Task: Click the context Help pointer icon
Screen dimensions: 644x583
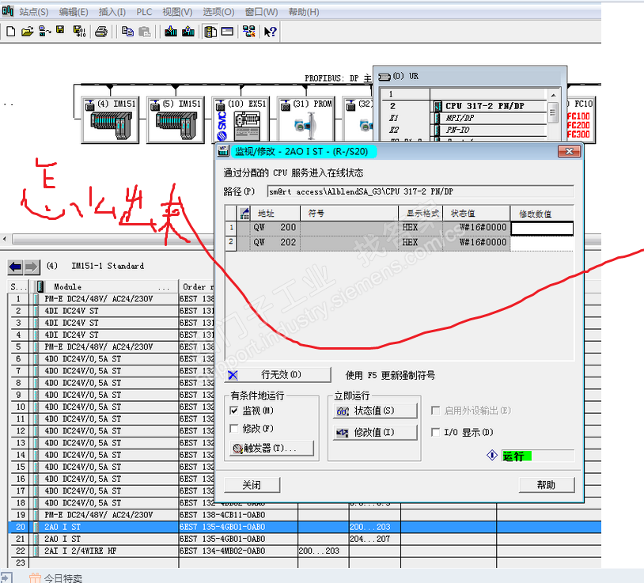Action: tap(270, 31)
